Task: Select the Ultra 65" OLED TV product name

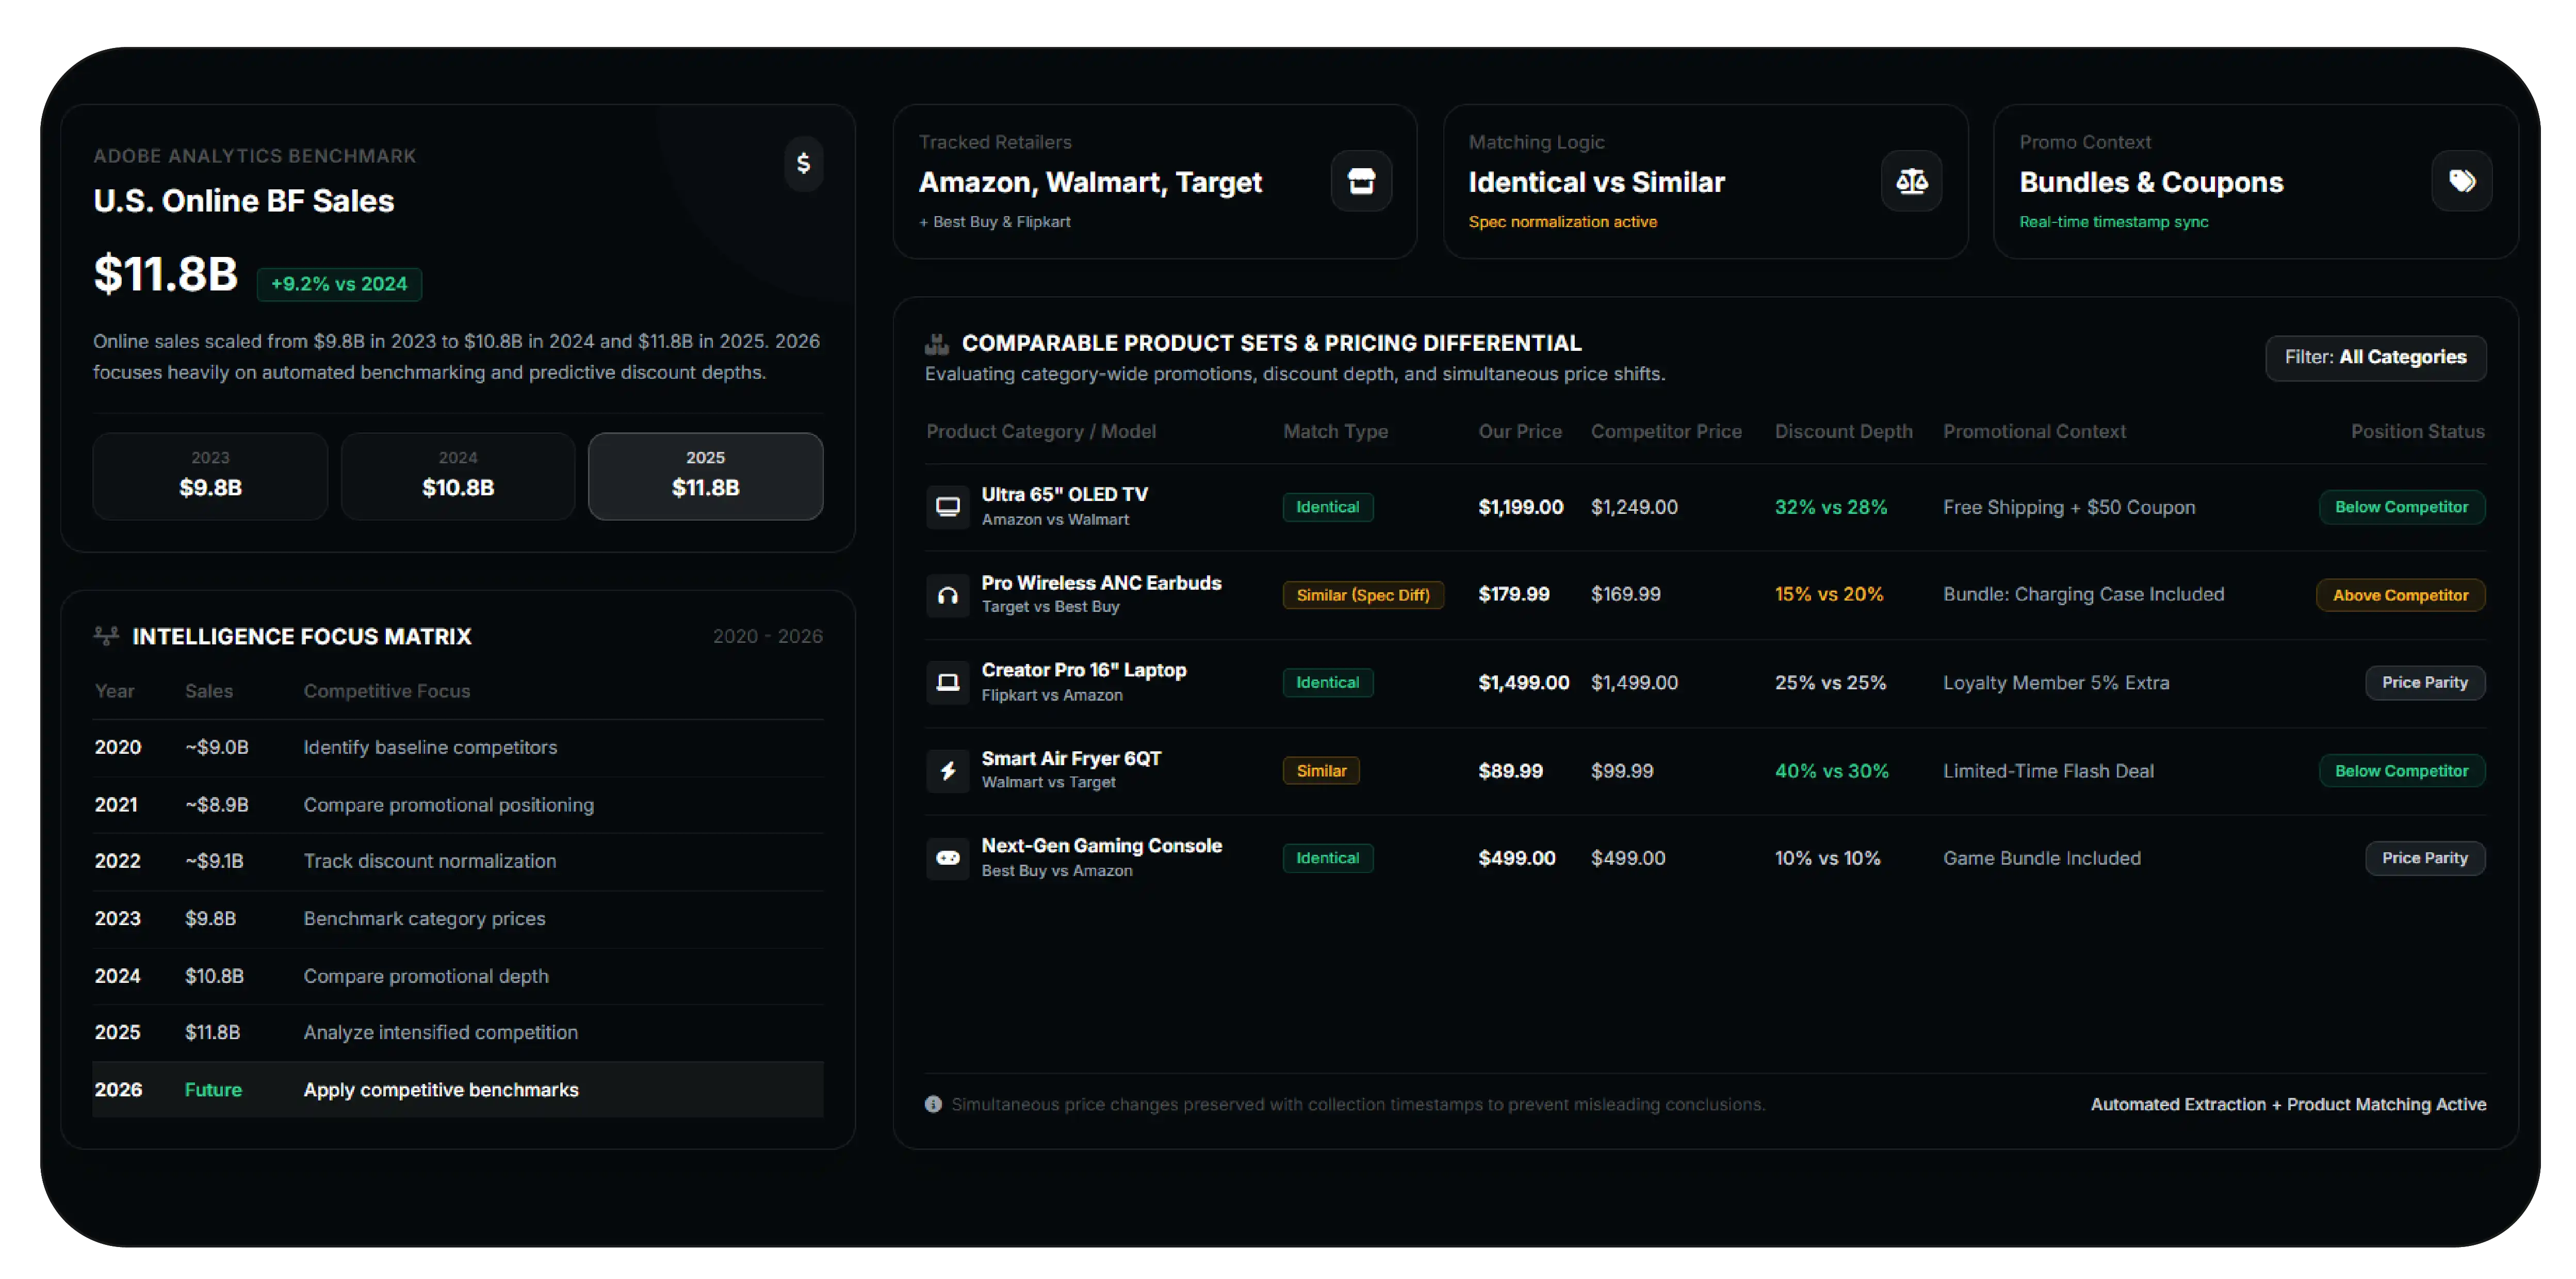Action: (1064, 494)
